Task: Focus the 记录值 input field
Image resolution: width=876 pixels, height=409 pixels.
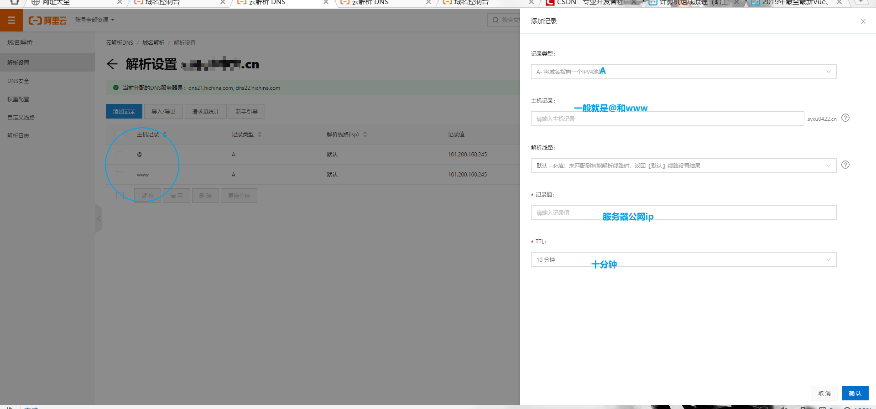Action: pos(683,212)
